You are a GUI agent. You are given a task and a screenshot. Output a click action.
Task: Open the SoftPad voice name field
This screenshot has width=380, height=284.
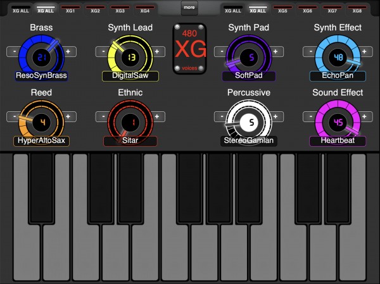pos(249,76)
